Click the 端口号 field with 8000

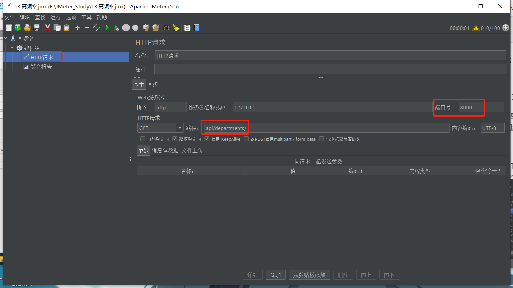click(481, 107)
